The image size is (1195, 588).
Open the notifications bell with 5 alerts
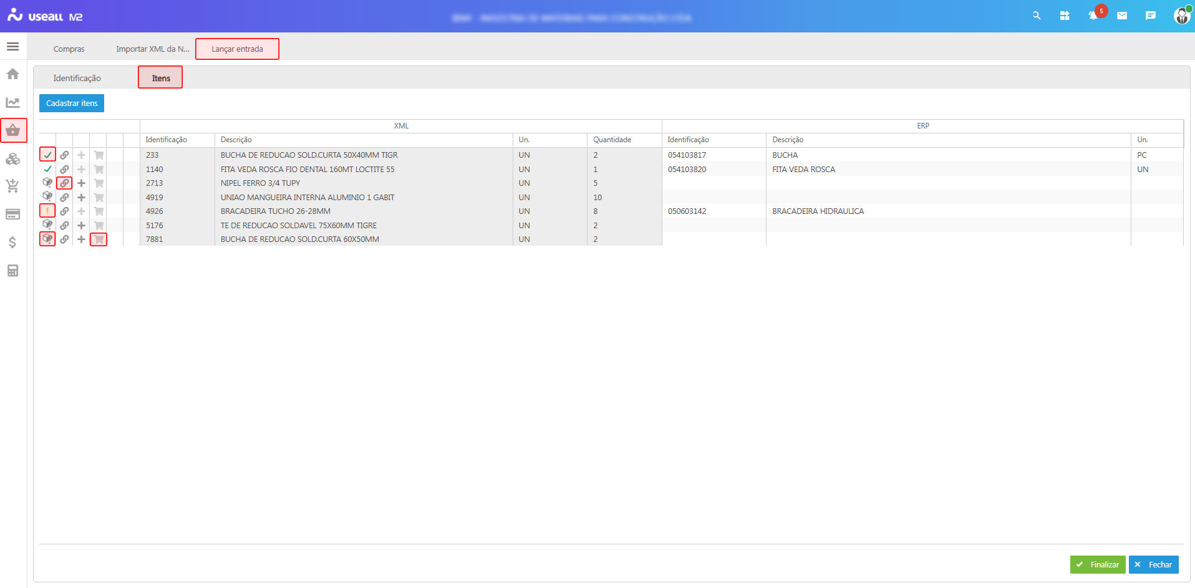(x=1093, y=16)
